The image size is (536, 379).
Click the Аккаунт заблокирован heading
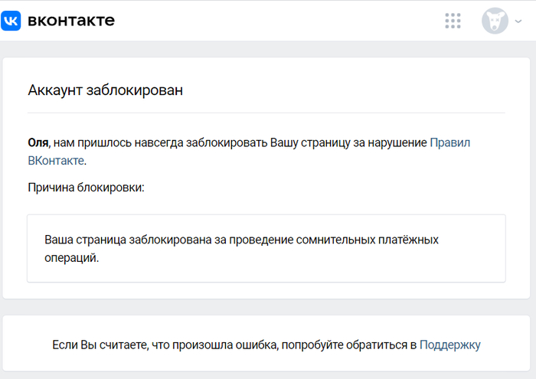(105, 90)
